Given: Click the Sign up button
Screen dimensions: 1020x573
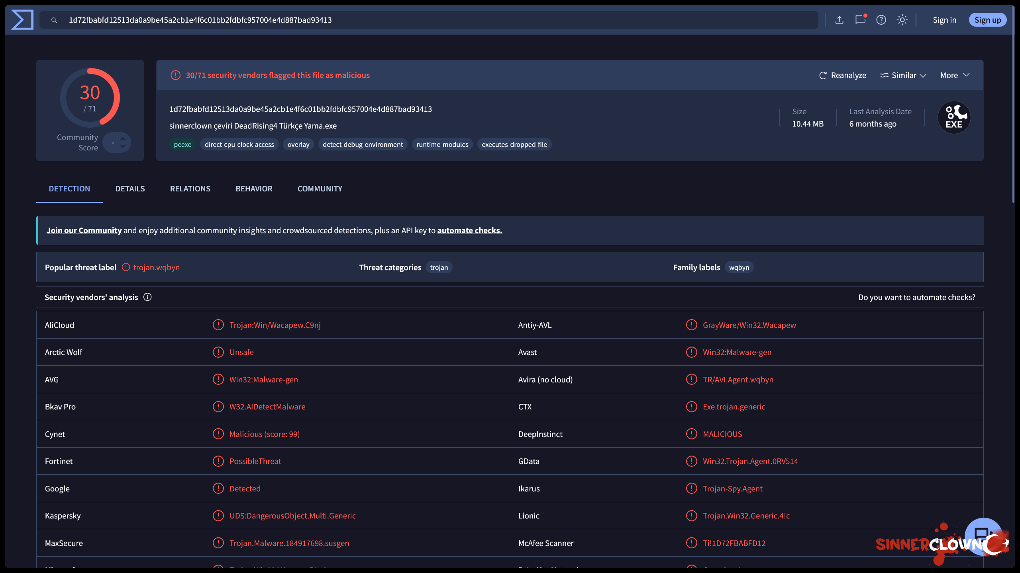Looking at the screenshot, I should click(988, 20).
